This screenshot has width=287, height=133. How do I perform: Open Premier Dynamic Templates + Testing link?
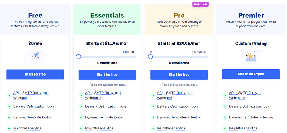coord(251,117)
